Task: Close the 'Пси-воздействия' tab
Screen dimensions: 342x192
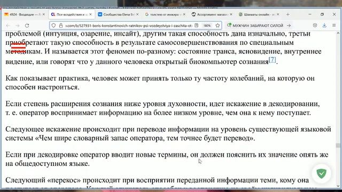Action: pos(90,14)
